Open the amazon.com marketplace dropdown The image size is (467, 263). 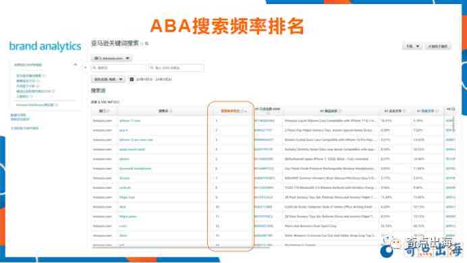pyautogui.click(x=111, y=58)
